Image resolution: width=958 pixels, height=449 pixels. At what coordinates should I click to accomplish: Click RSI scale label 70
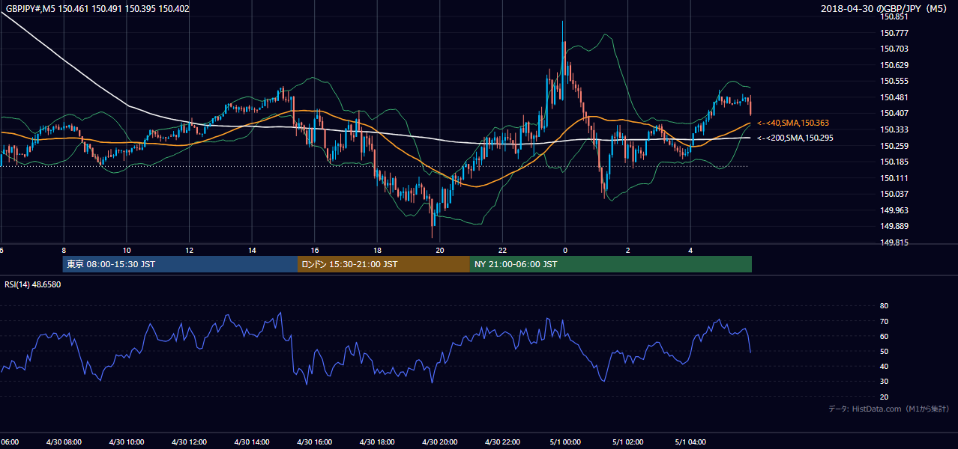click(x=884, y=322)
